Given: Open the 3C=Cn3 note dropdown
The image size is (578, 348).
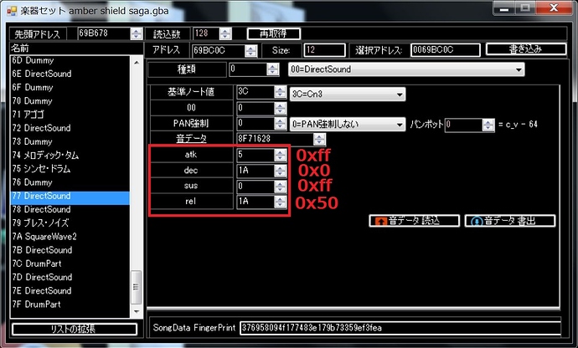Looking at the screenshot, I should (x=348, y=95).
